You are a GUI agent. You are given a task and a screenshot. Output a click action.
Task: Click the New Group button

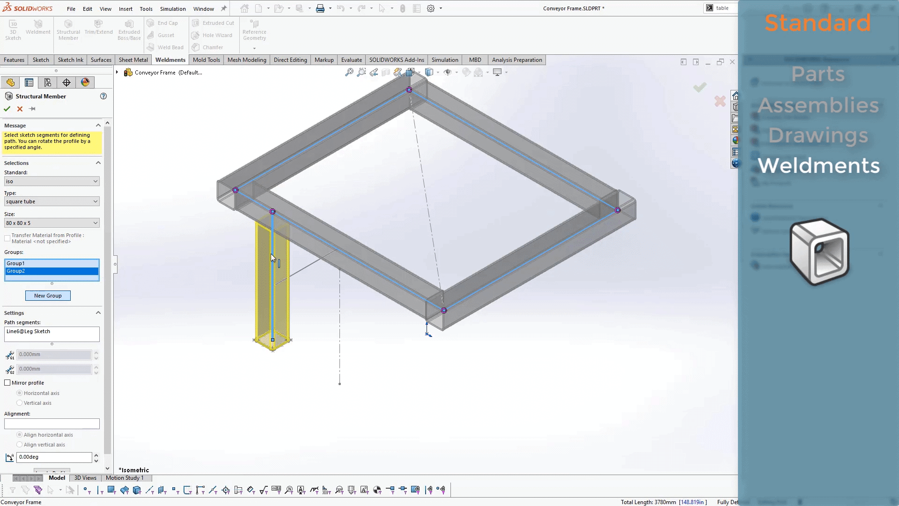[x=48, y=295]
